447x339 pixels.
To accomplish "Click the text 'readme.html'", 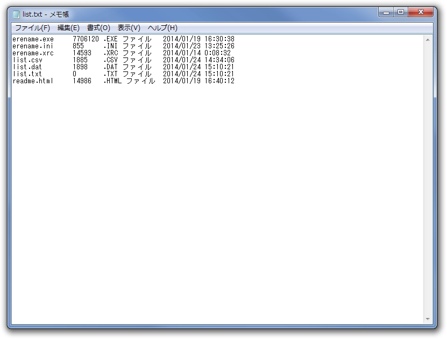I will pos(33,81).
